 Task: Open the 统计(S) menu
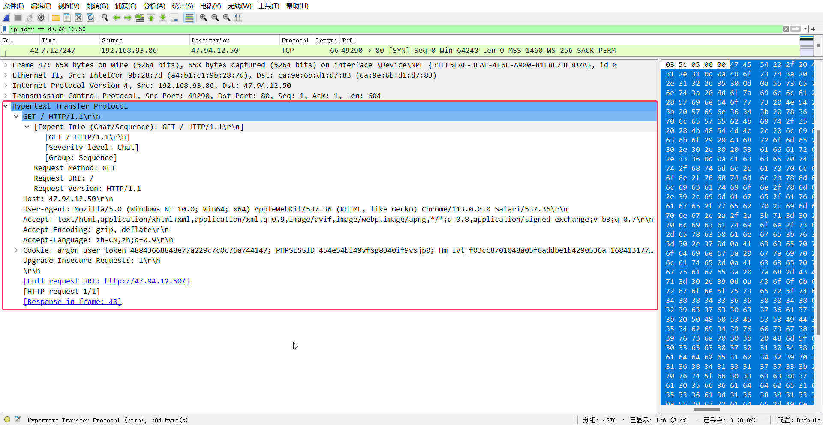tap(183, 6)
